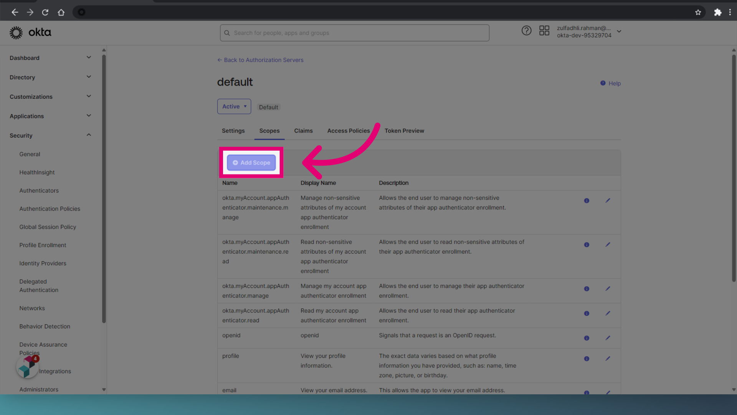Collapse the Security menu
Viewport: 737px width, 415px height.
[x=51, y=136]
